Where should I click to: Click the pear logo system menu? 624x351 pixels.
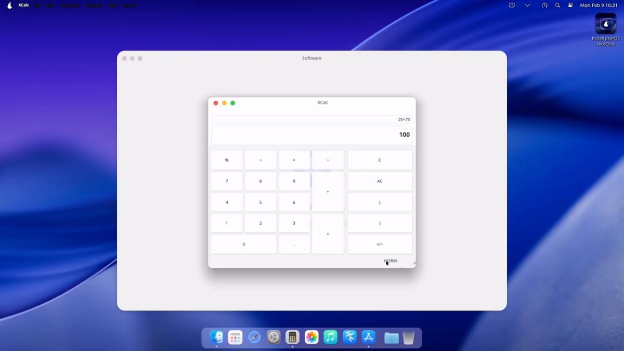[x=9, y=5]
